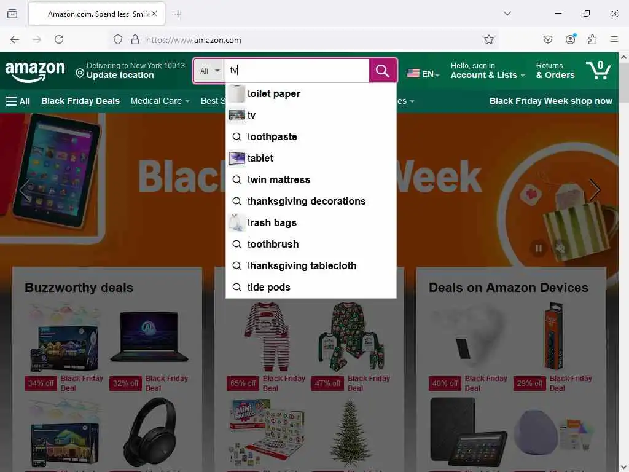Choose the trash bags suggestion
629x472 pixels.
pos(311,222)
